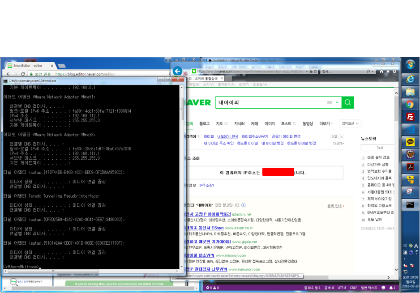Select the 동영상 search tab
The image size is (420, 293).
308,123
